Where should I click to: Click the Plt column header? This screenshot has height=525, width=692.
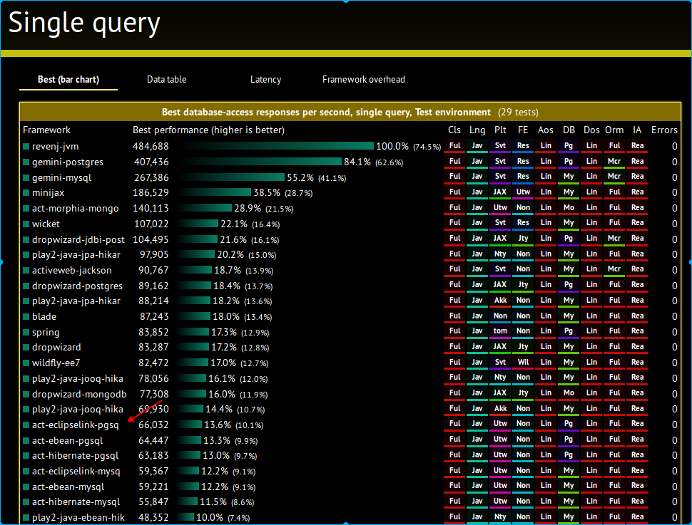pos(500,130)
